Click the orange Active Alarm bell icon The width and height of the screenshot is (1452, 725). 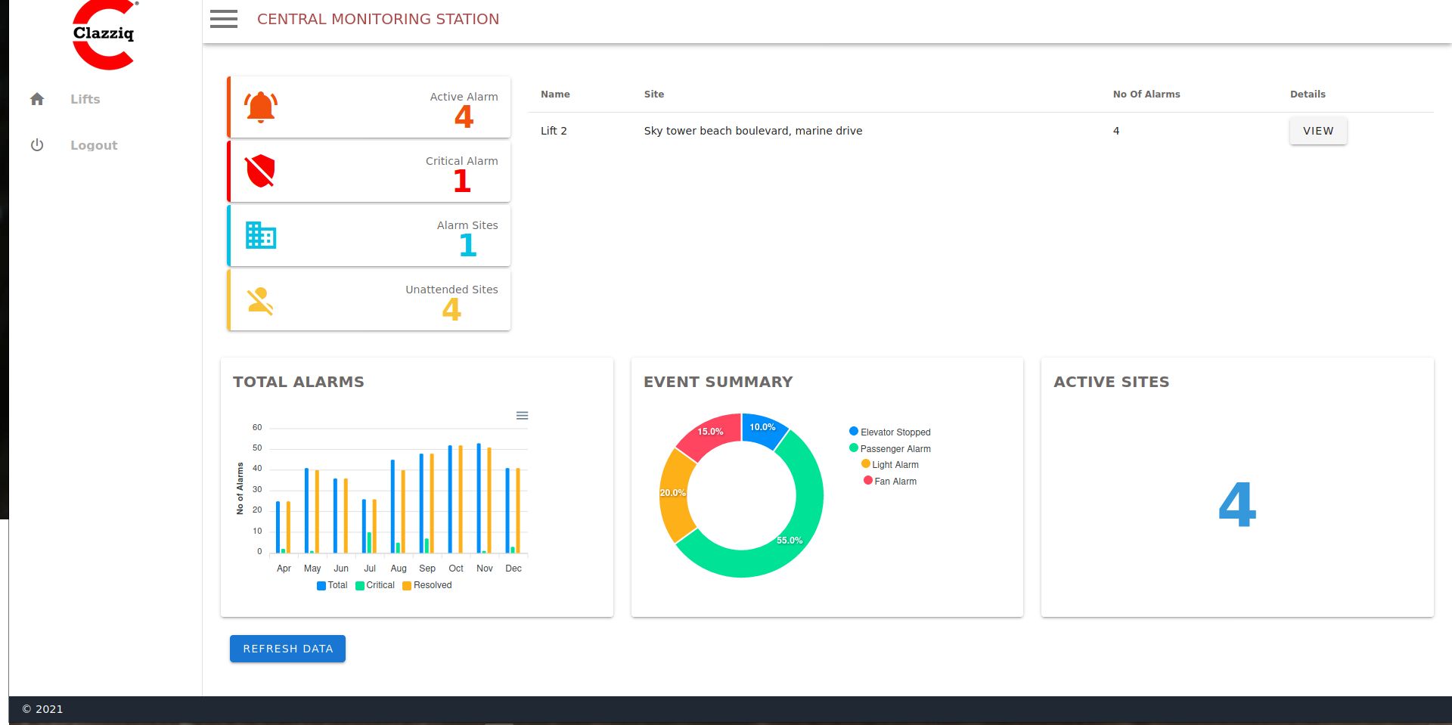(261, 107)
